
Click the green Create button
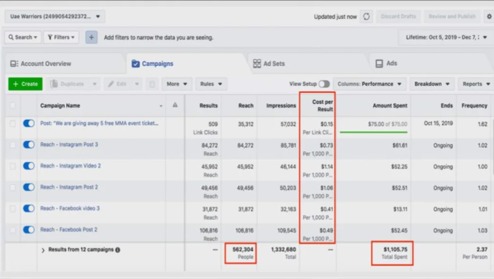[25, 84]
